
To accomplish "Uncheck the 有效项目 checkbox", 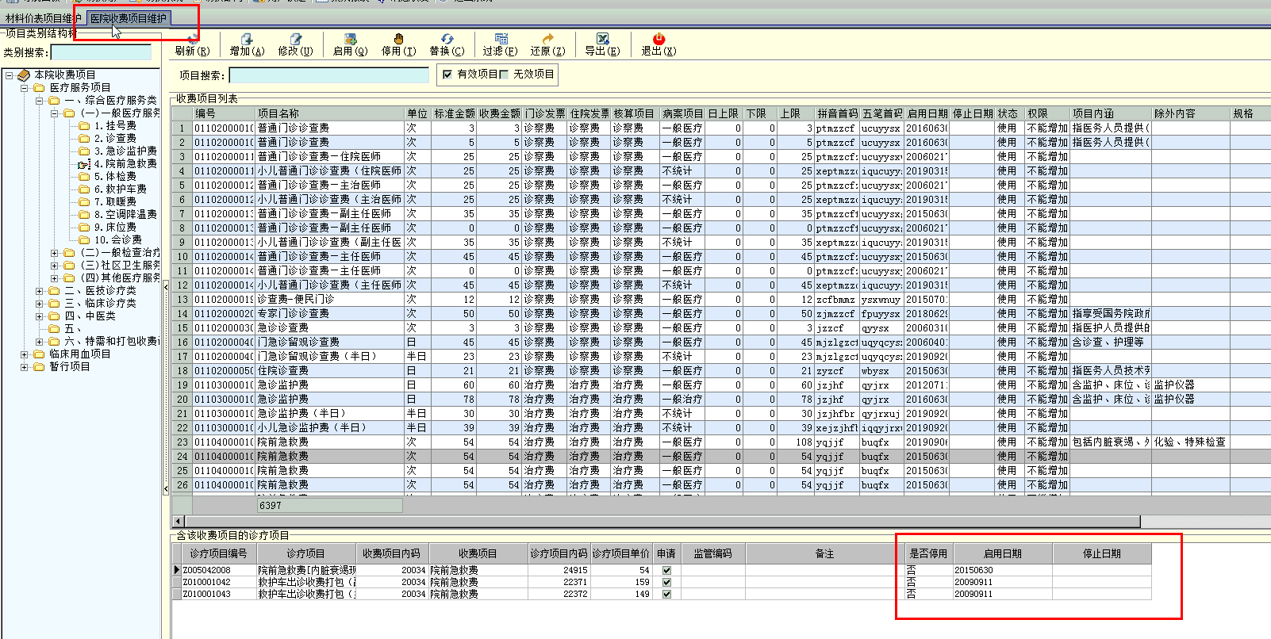I will (x=447, y=75).
